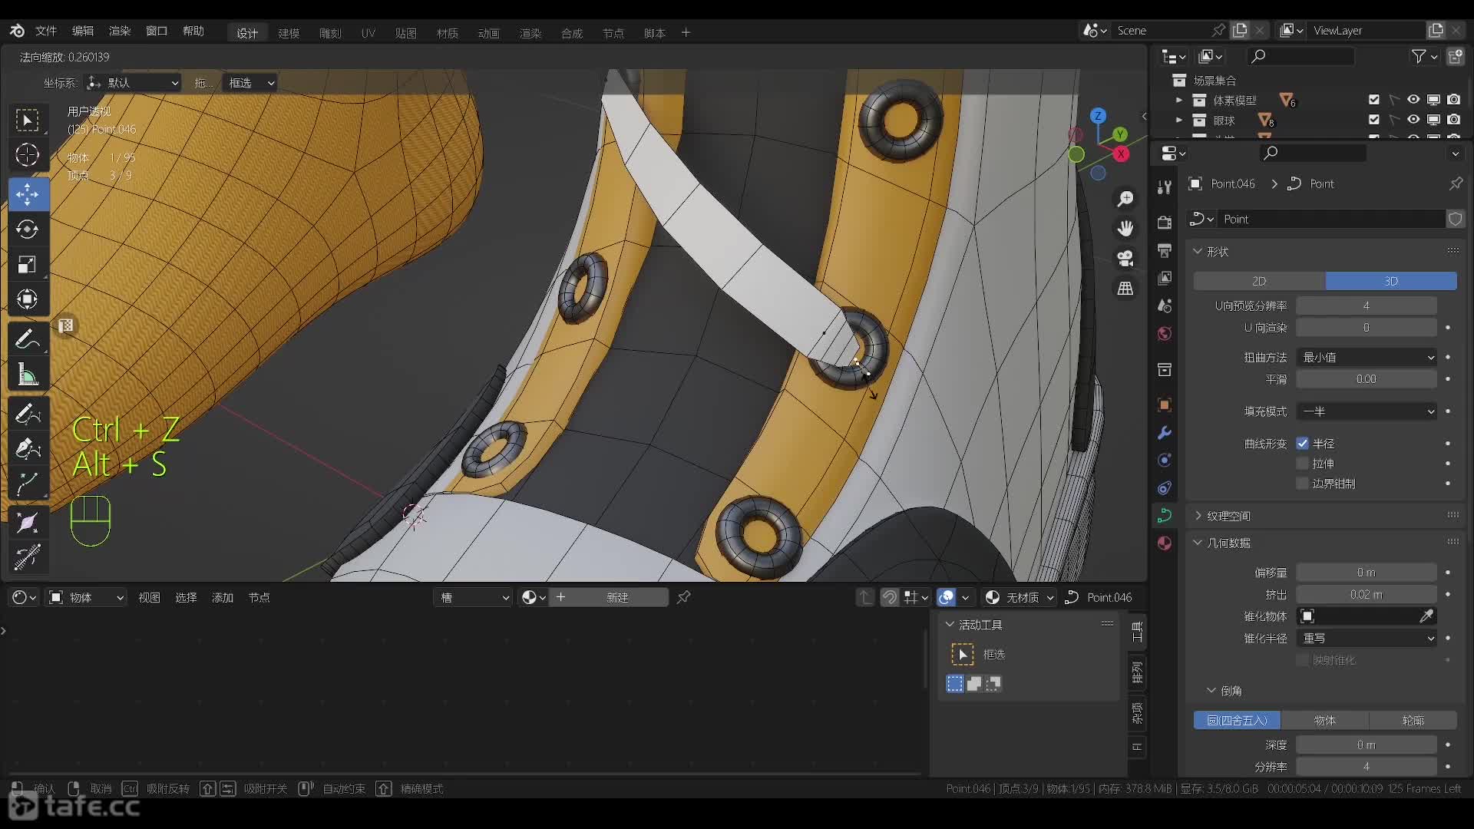Click the new collection icon in outliner

[1455, 56]
